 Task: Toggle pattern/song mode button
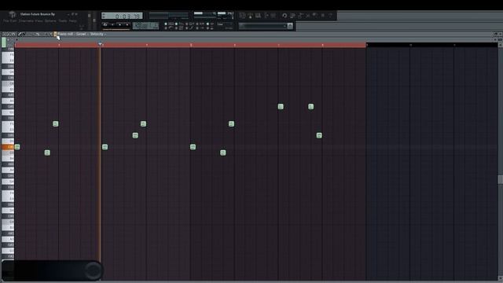[x=105, y=24]
